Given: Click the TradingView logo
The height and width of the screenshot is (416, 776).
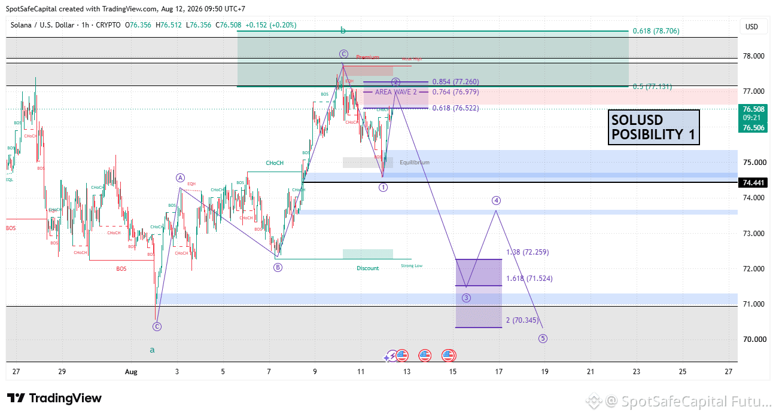Looking at the screenshot, I should coord(54,398).
